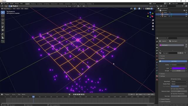The image size is (188, 106).
Task: Select the Rotate tool
Action: pos(3,23)
